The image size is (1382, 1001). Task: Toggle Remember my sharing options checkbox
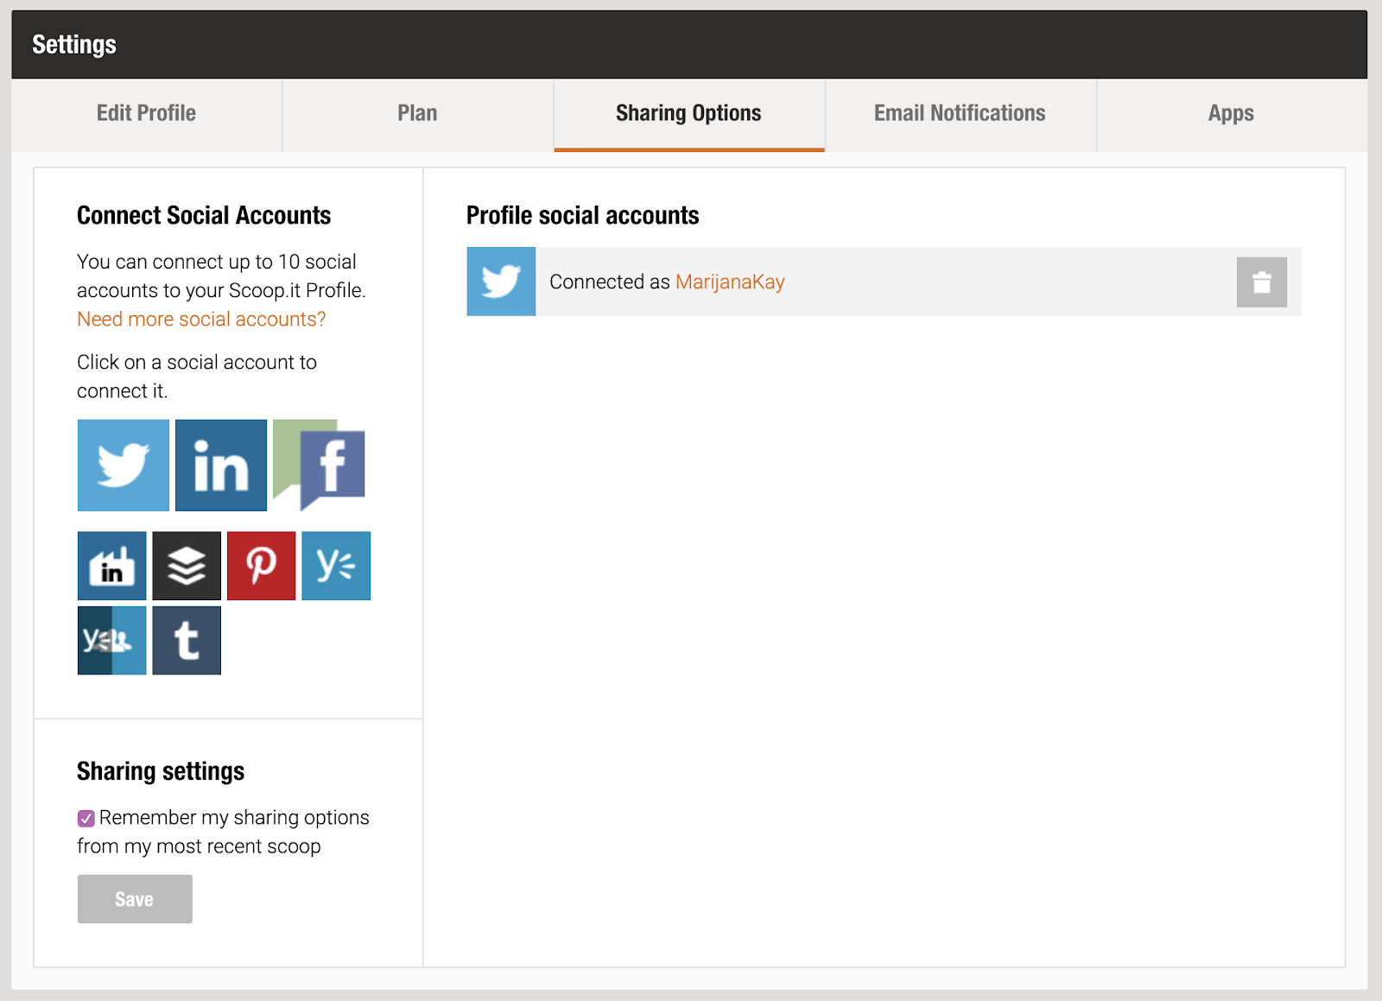click(86, 819)
